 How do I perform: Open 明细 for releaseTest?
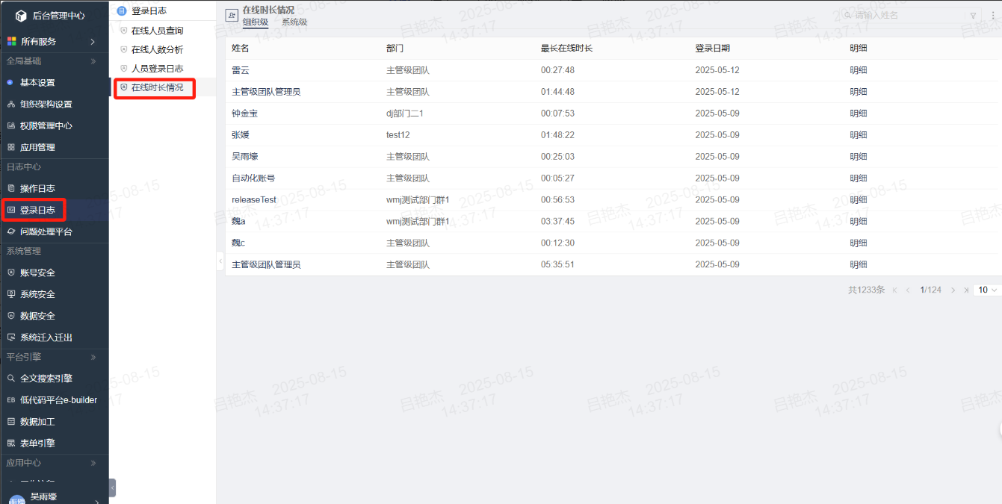click(859, 200)
